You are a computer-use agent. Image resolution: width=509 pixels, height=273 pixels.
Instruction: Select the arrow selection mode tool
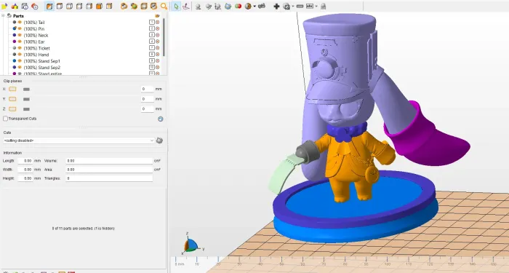click(176, 6)
